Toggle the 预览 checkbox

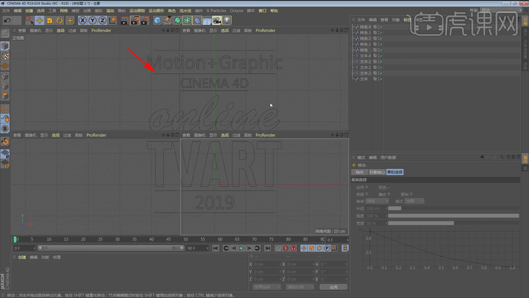click(389, 187)
